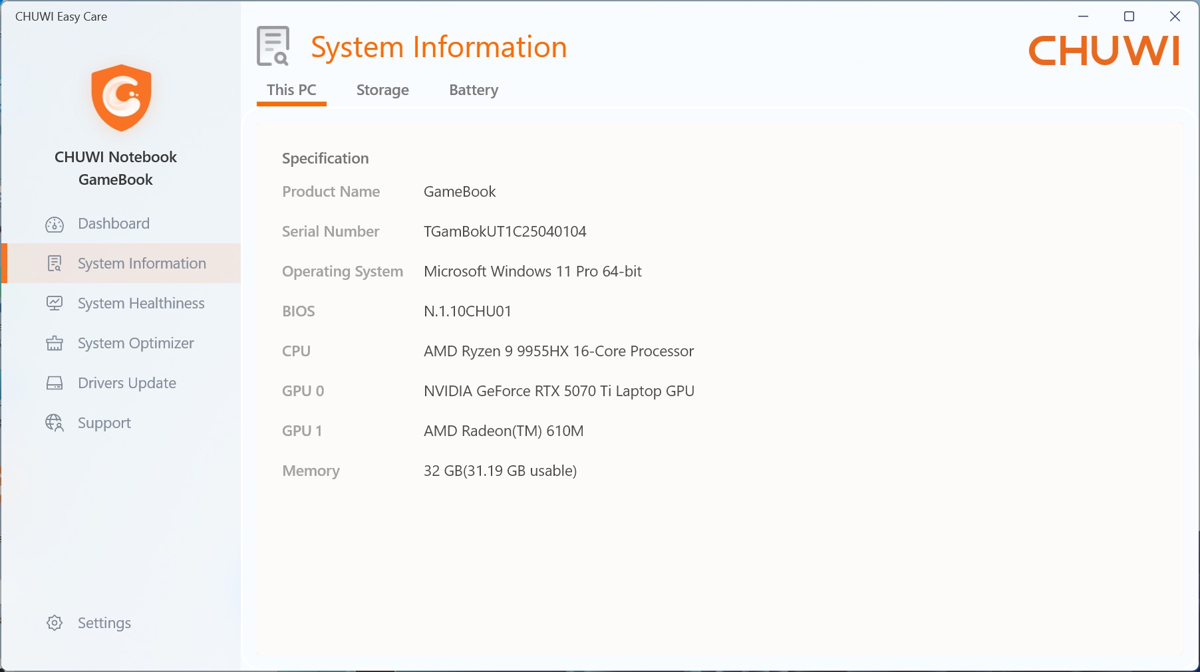
Task: Open the Support page label
Action: pos(104,423)
